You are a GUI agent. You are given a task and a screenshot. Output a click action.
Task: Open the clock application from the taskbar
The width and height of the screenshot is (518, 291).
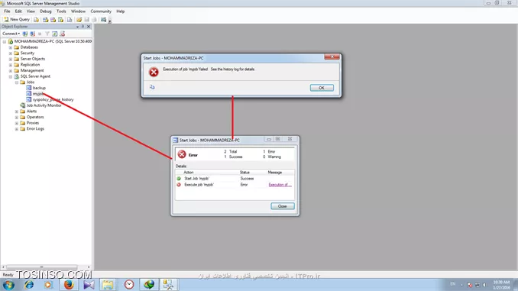[129, 285]
